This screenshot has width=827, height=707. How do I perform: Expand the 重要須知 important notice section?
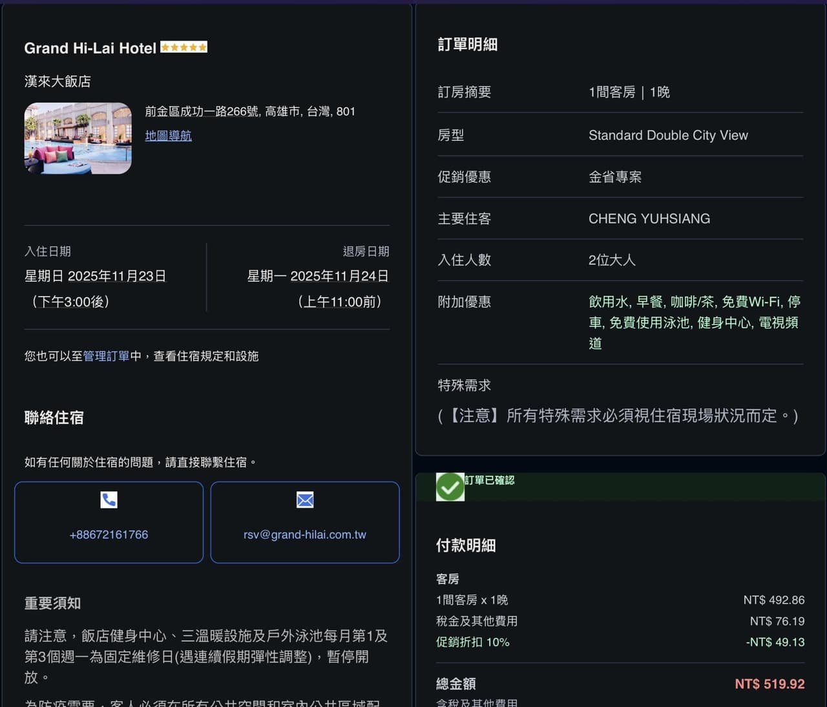point(53,603)
